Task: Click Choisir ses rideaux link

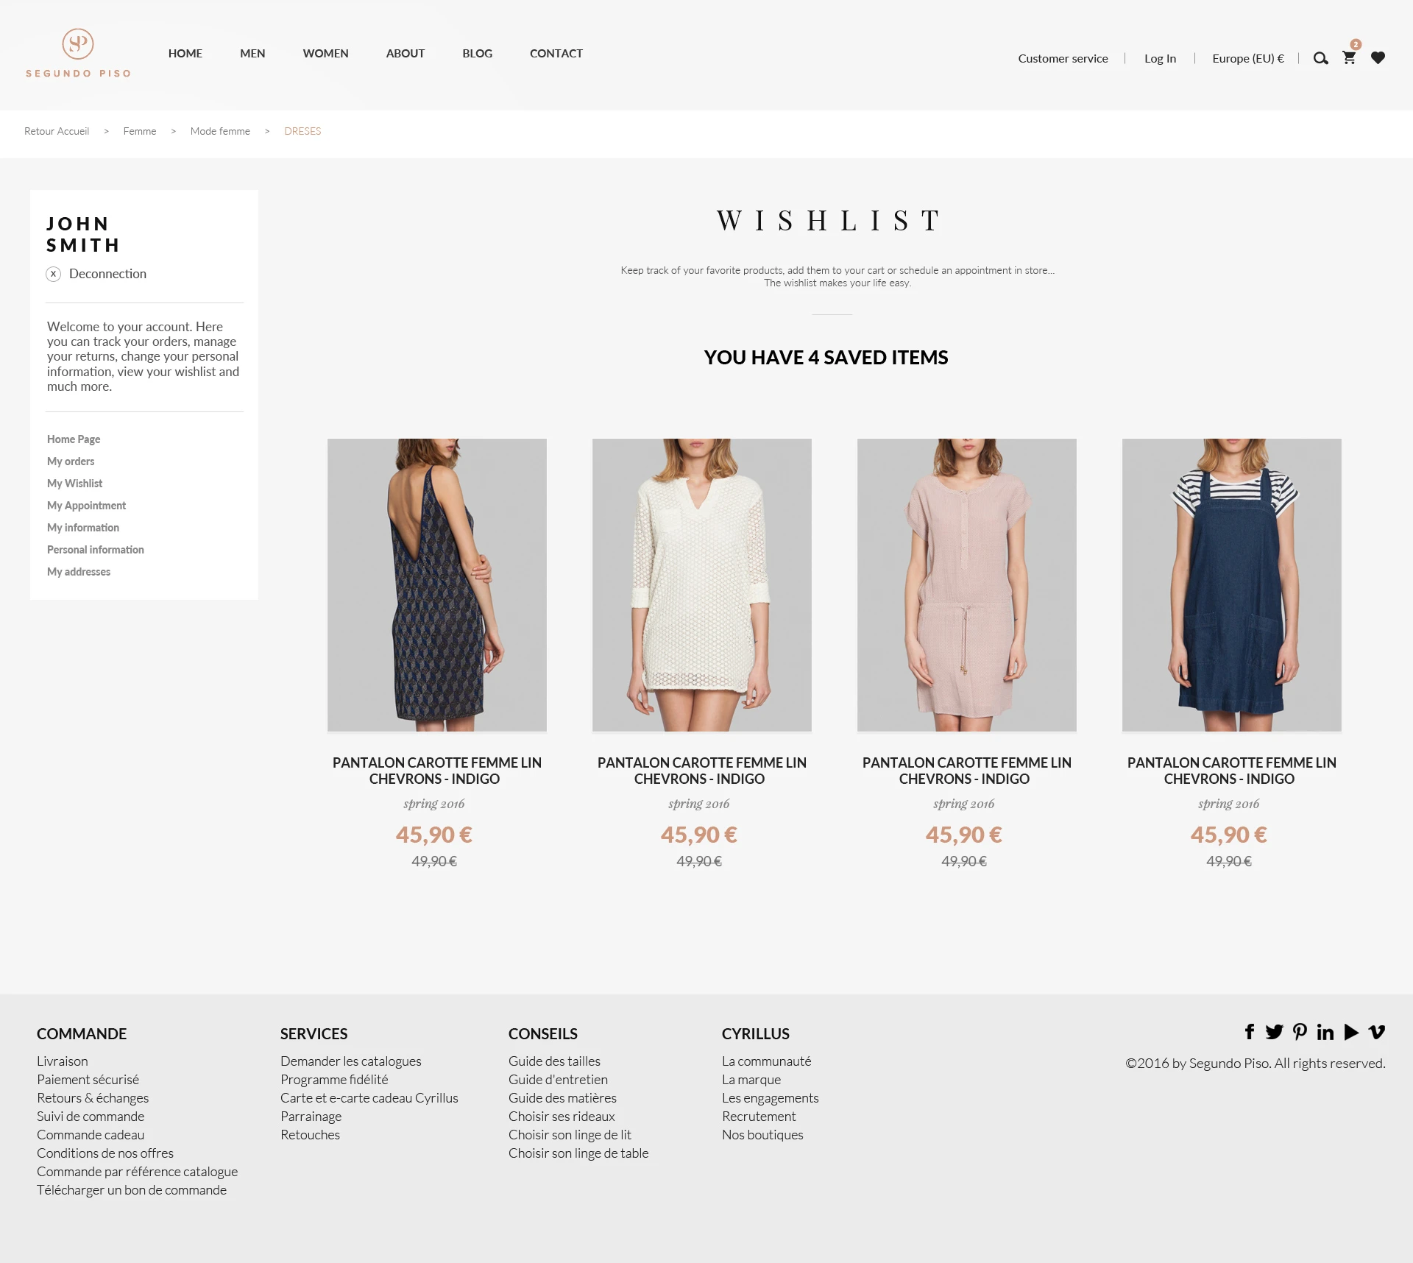Action: tap(562, 1117)
